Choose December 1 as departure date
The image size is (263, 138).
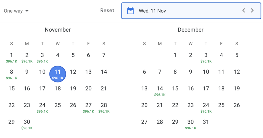tap(175, 55)
